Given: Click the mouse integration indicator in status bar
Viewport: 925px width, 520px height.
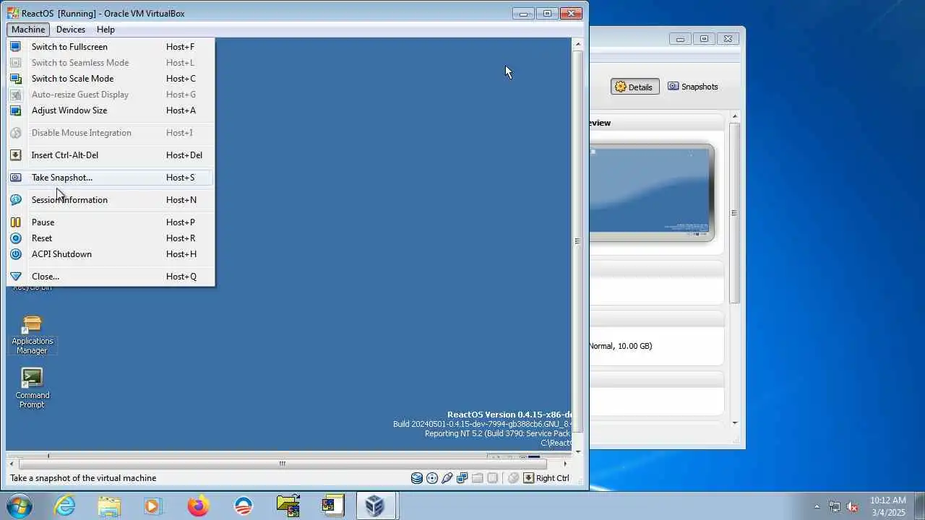Looking at the screenshot, I should click(x=513, y=478).
